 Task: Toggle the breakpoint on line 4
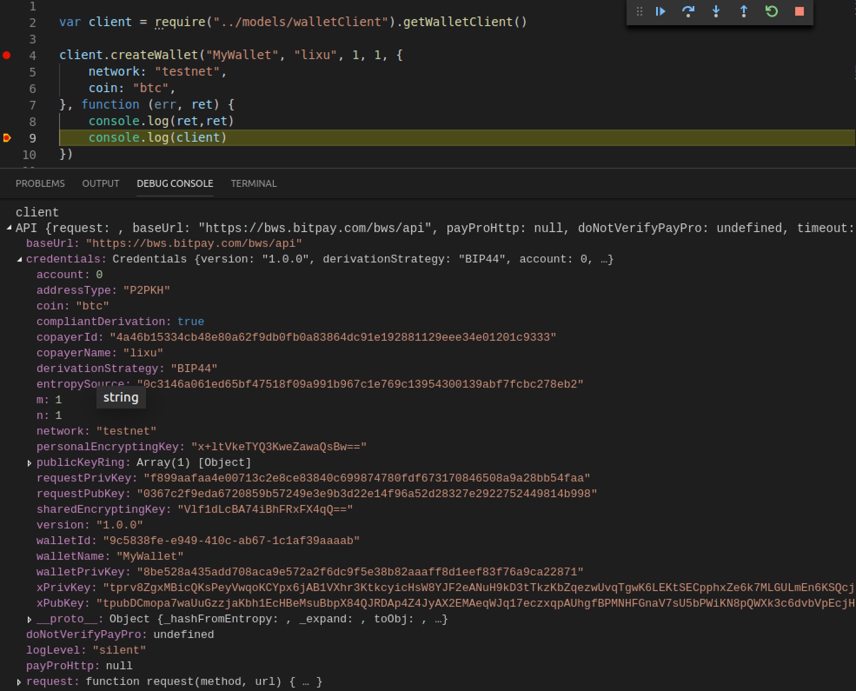coord(7,55)
